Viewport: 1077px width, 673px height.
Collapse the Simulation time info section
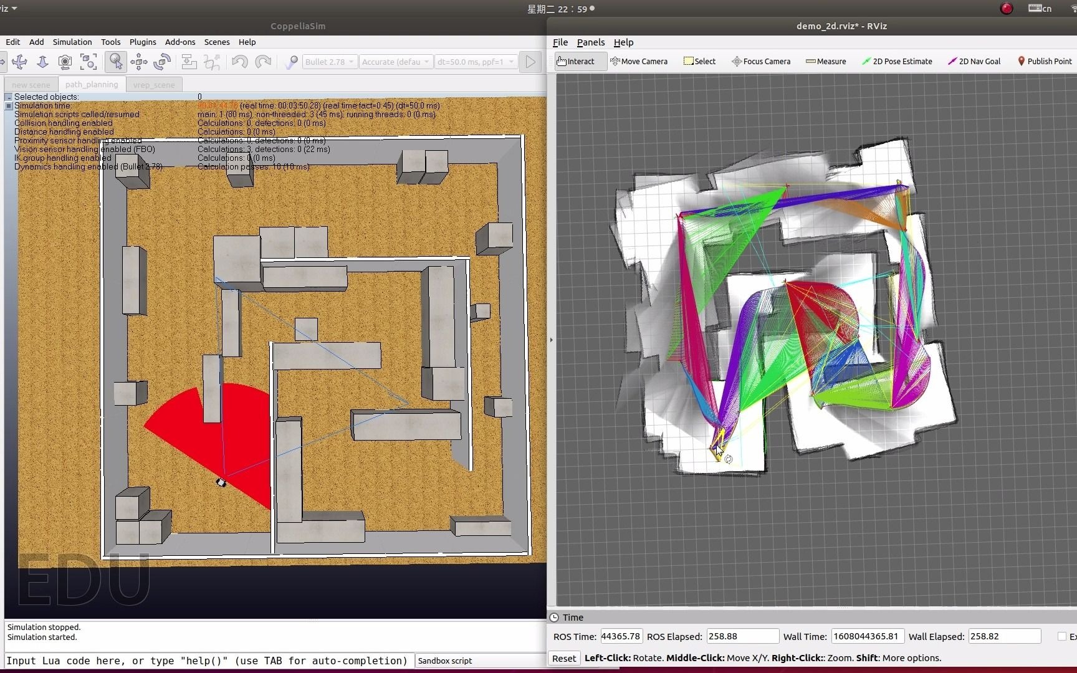tap(8, 105)
